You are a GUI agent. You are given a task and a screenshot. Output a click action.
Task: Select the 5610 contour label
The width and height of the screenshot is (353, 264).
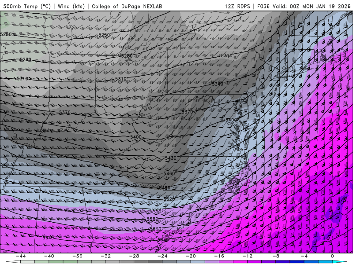[156, 229]
